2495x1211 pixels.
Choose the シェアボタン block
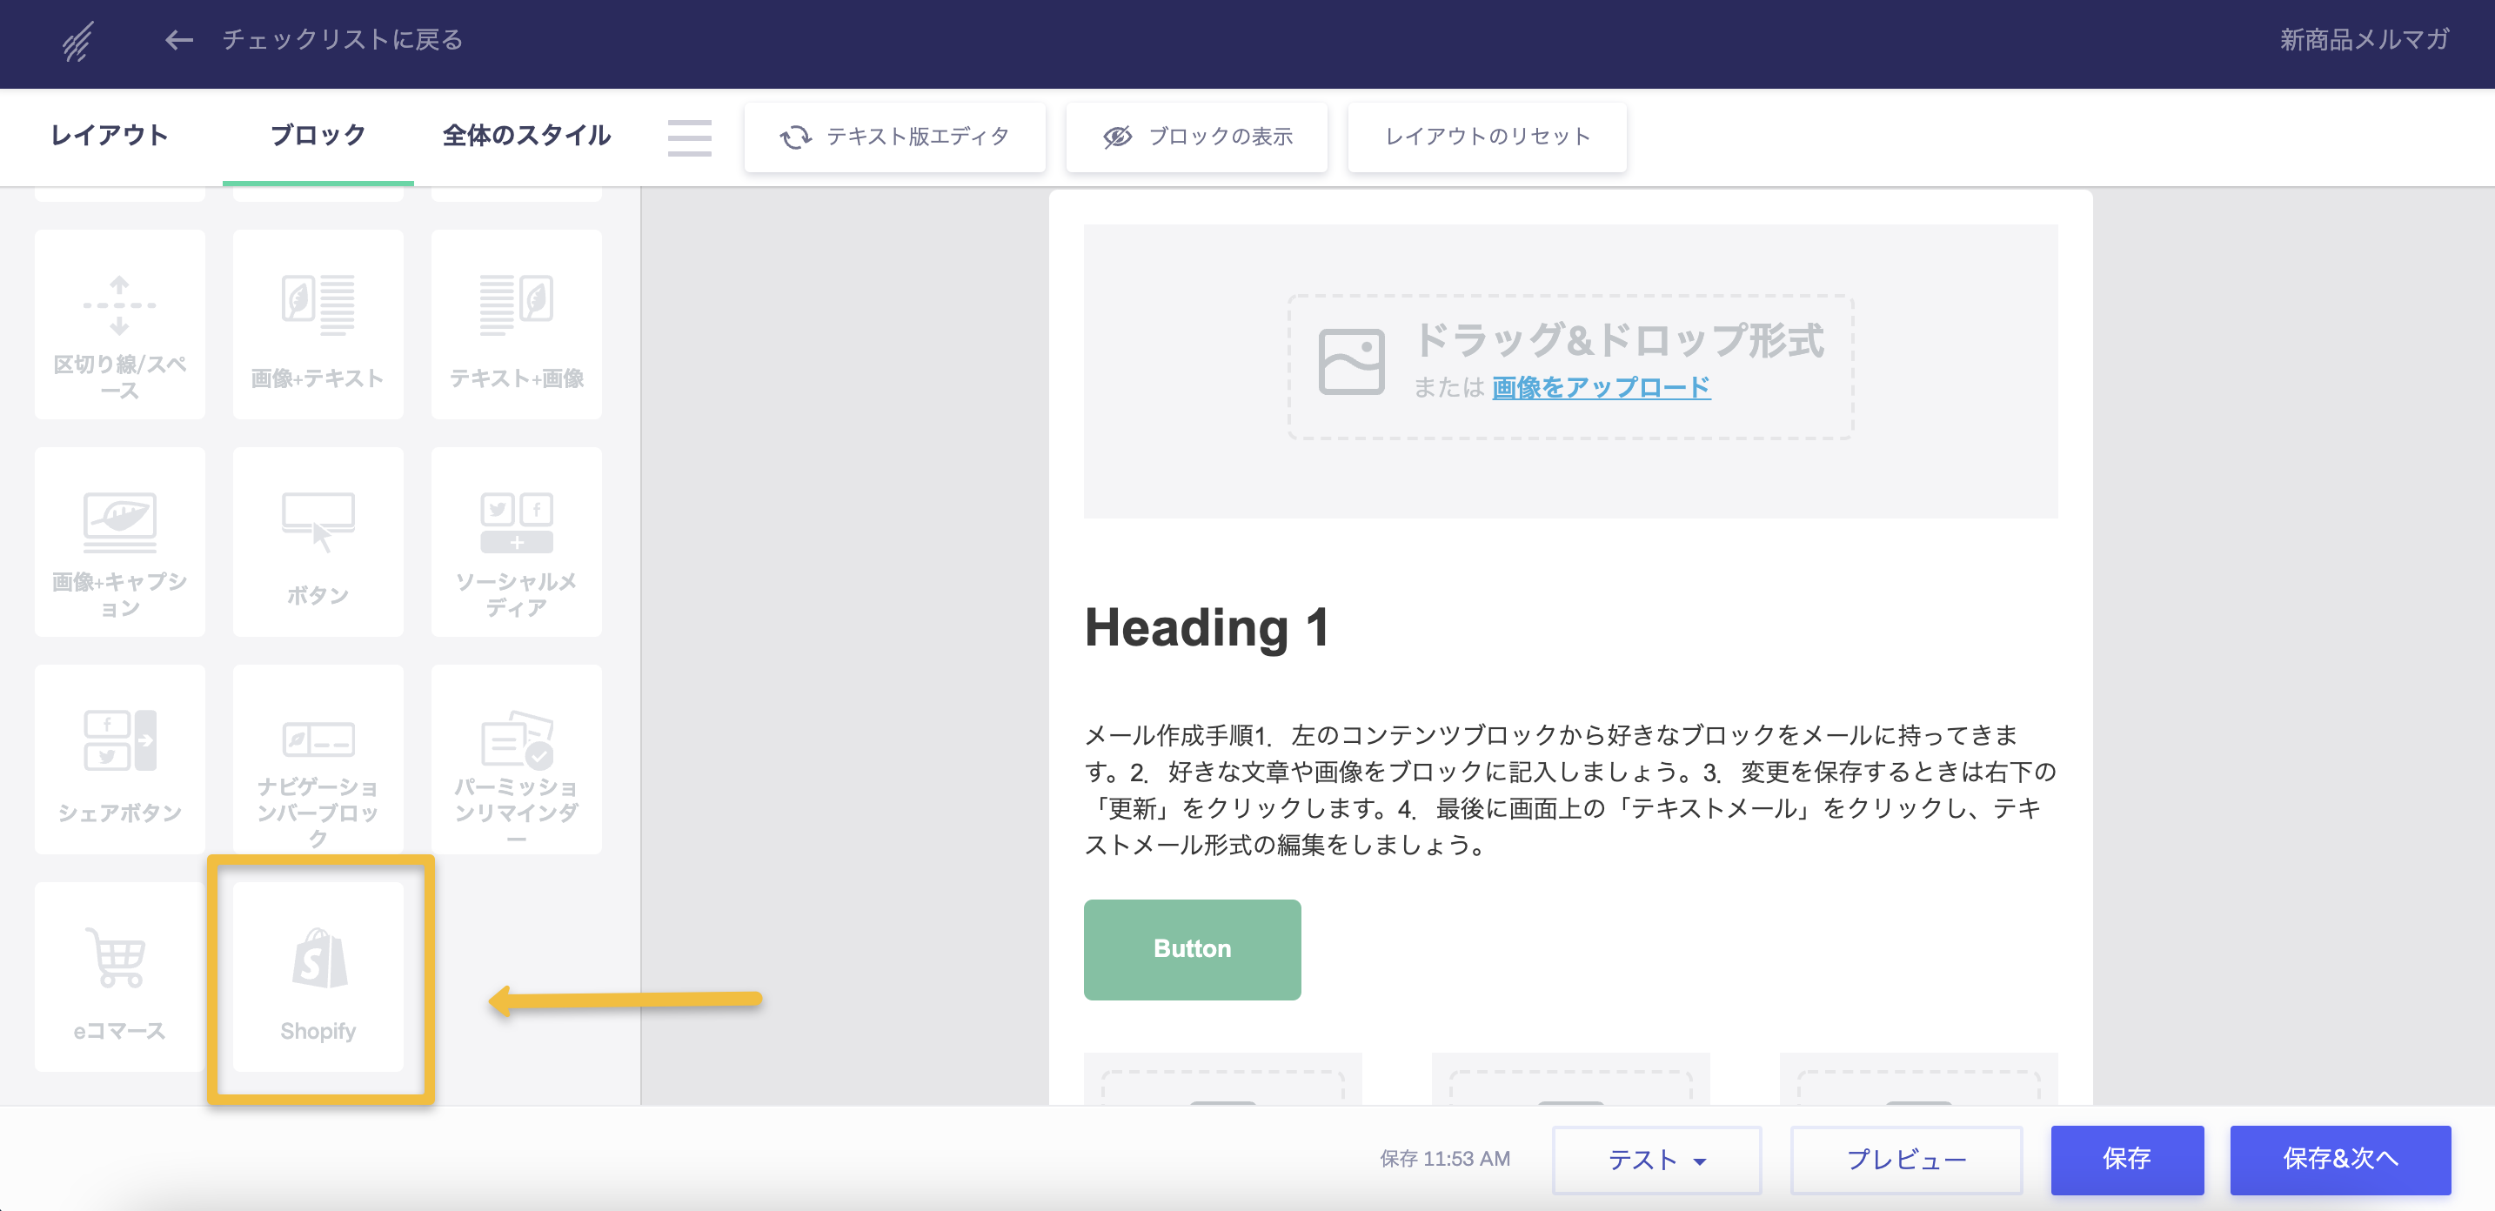(x=119, y=758)
